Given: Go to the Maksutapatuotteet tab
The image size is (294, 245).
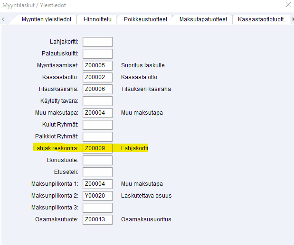Looking at the screenshot, I should point(203,19).
